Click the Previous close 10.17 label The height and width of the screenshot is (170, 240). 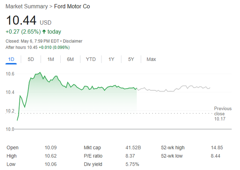click(223, 114)
